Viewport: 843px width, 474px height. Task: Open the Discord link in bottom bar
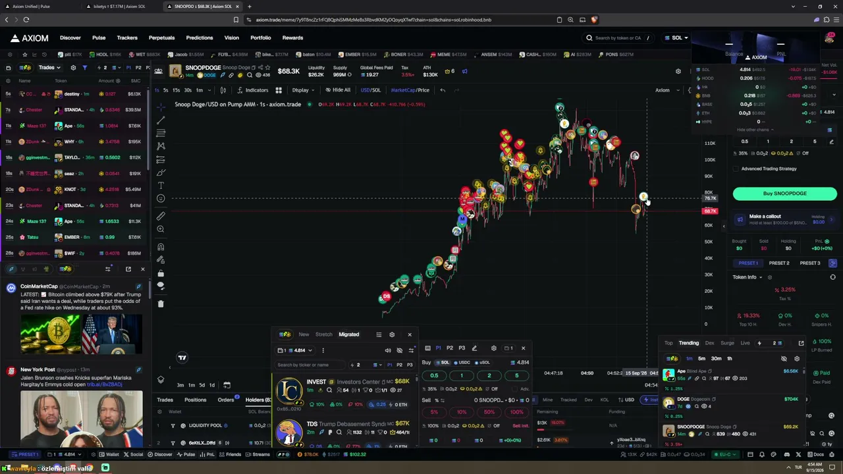coord(786,454)
